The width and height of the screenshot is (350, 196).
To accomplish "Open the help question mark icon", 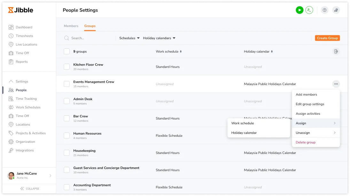I will pos(324,10).
